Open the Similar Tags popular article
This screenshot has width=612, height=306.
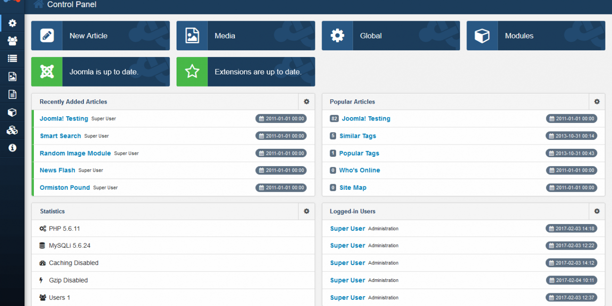tap(358, 136)
